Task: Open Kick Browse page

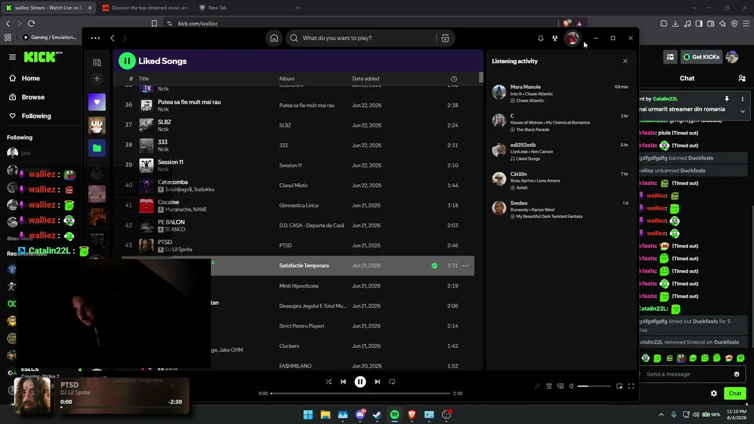Action: tap(27, 97)
